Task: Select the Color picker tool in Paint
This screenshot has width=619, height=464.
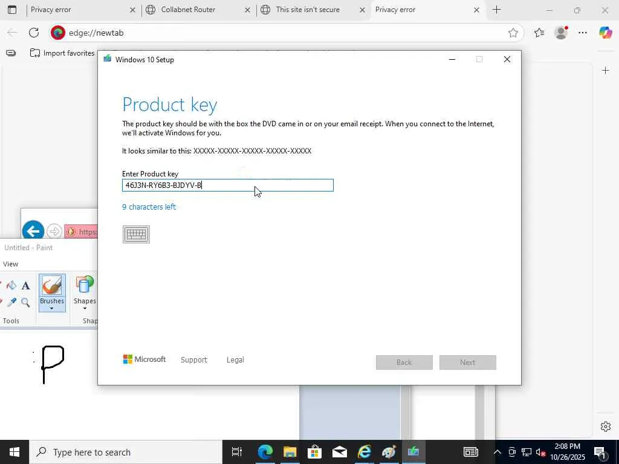Action: tap(11, 303)
